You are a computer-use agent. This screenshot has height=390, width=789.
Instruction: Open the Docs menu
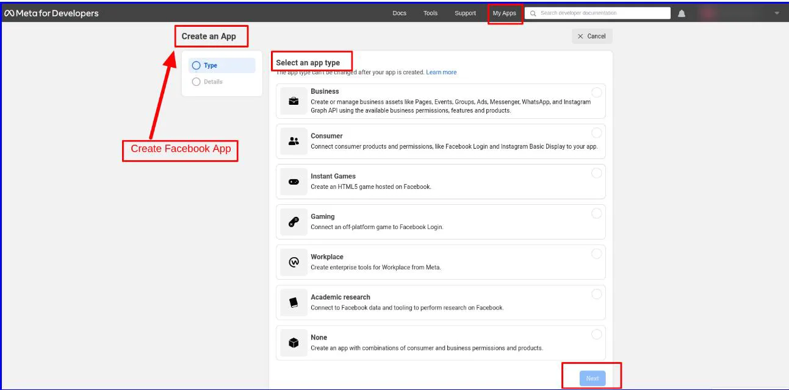tap(400, 13)
